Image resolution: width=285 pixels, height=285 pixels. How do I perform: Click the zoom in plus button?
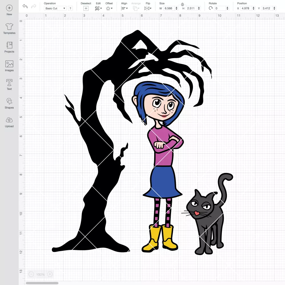(x=50, y=274)
